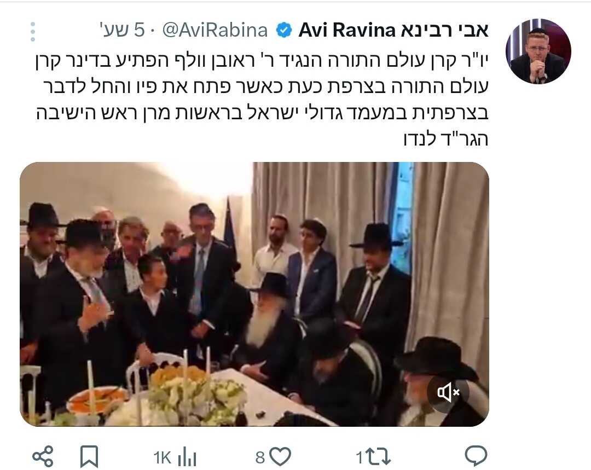Screen dimensions: 591x470
Task: Unmute the video with the speaker icon
Action: tap(448, 392)
